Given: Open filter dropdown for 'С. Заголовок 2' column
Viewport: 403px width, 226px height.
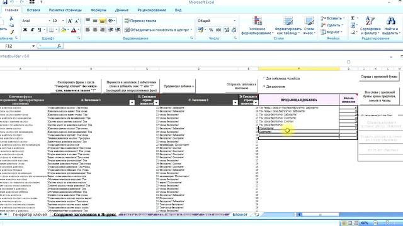Looking at the screenshot, I should (235, 102).
